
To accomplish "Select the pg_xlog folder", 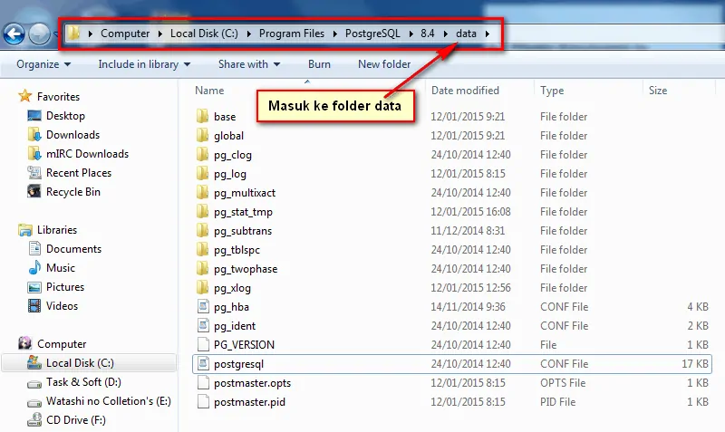I will (x=232, y=288).
